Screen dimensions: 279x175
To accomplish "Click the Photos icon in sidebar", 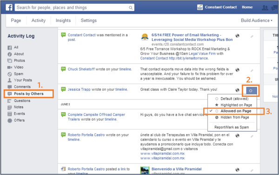I will click(10, 61).
